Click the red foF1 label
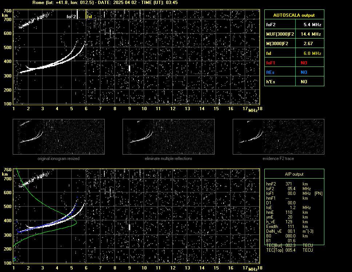 click(271, 63)
